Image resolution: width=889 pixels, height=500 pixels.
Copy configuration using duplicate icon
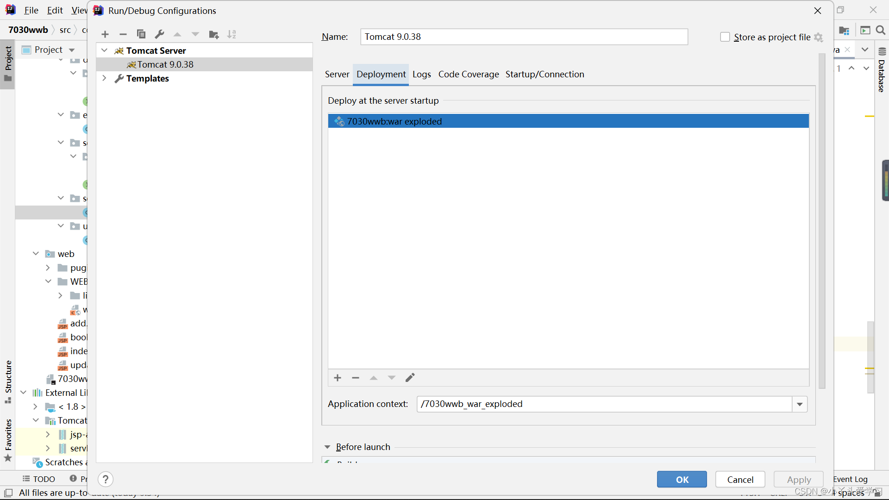click(141, 34)
